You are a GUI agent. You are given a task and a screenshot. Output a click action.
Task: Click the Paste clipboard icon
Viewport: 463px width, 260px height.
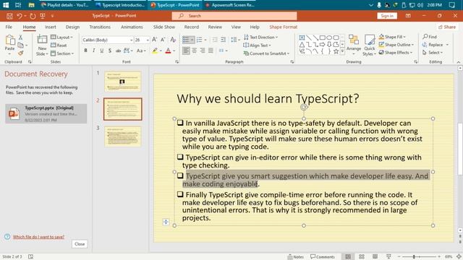pos(9,40)
